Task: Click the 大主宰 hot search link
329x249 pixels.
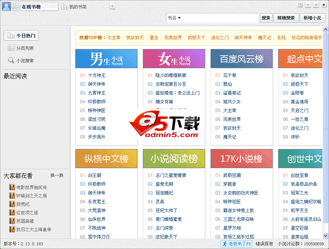Action: (x=114, y=38)
